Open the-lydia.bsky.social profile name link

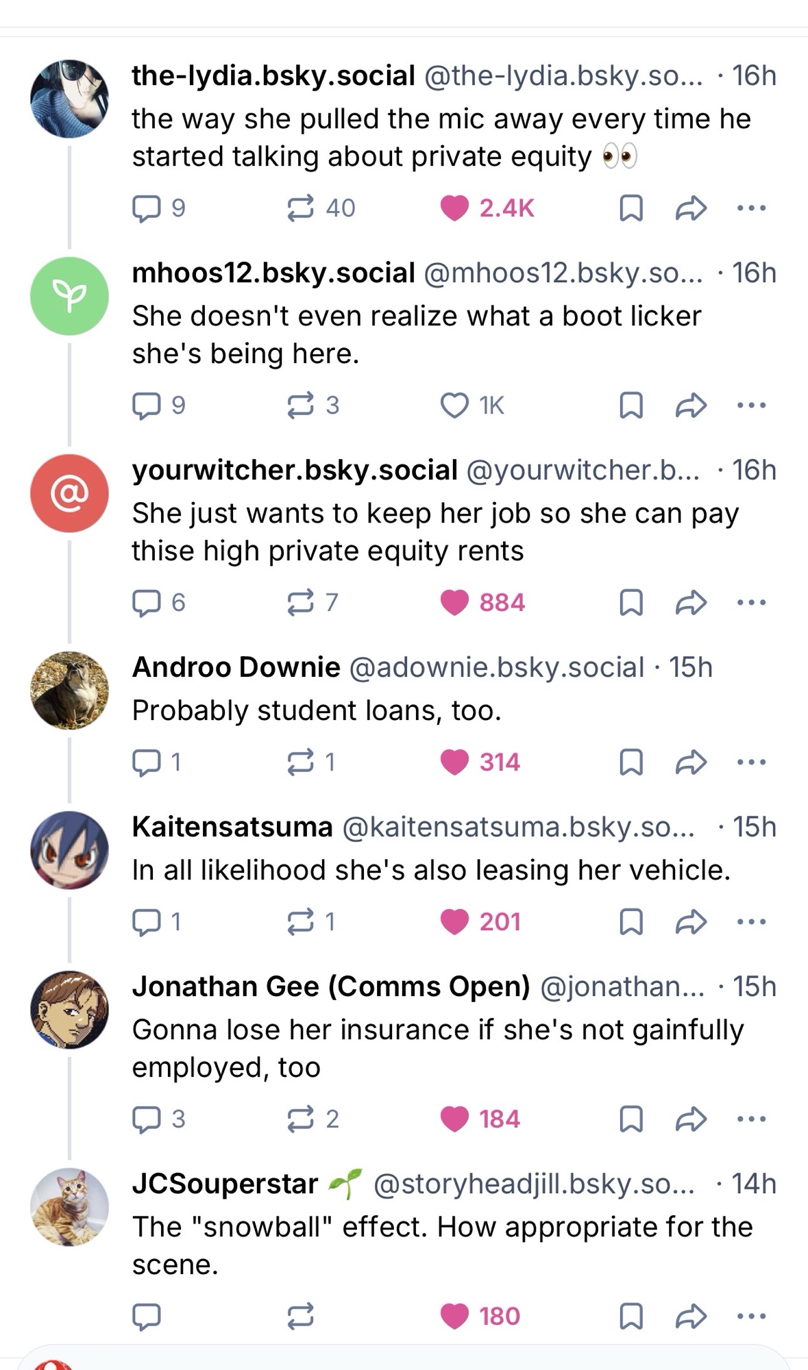click(273, 75)
